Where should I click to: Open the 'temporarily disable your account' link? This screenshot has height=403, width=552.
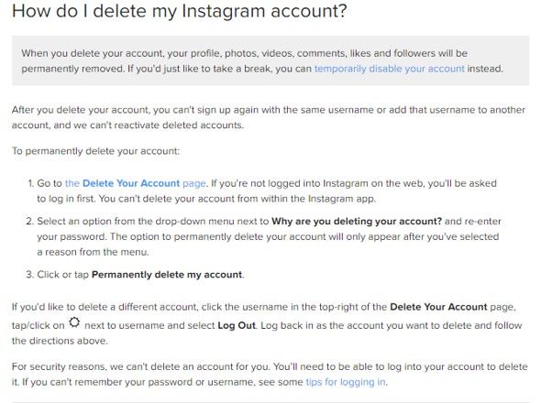tap(390, 69)
